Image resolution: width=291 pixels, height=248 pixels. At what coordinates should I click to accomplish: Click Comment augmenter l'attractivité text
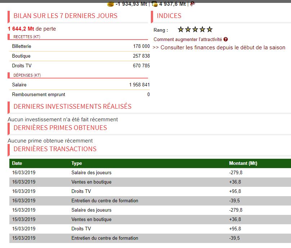tap(188, 39)
